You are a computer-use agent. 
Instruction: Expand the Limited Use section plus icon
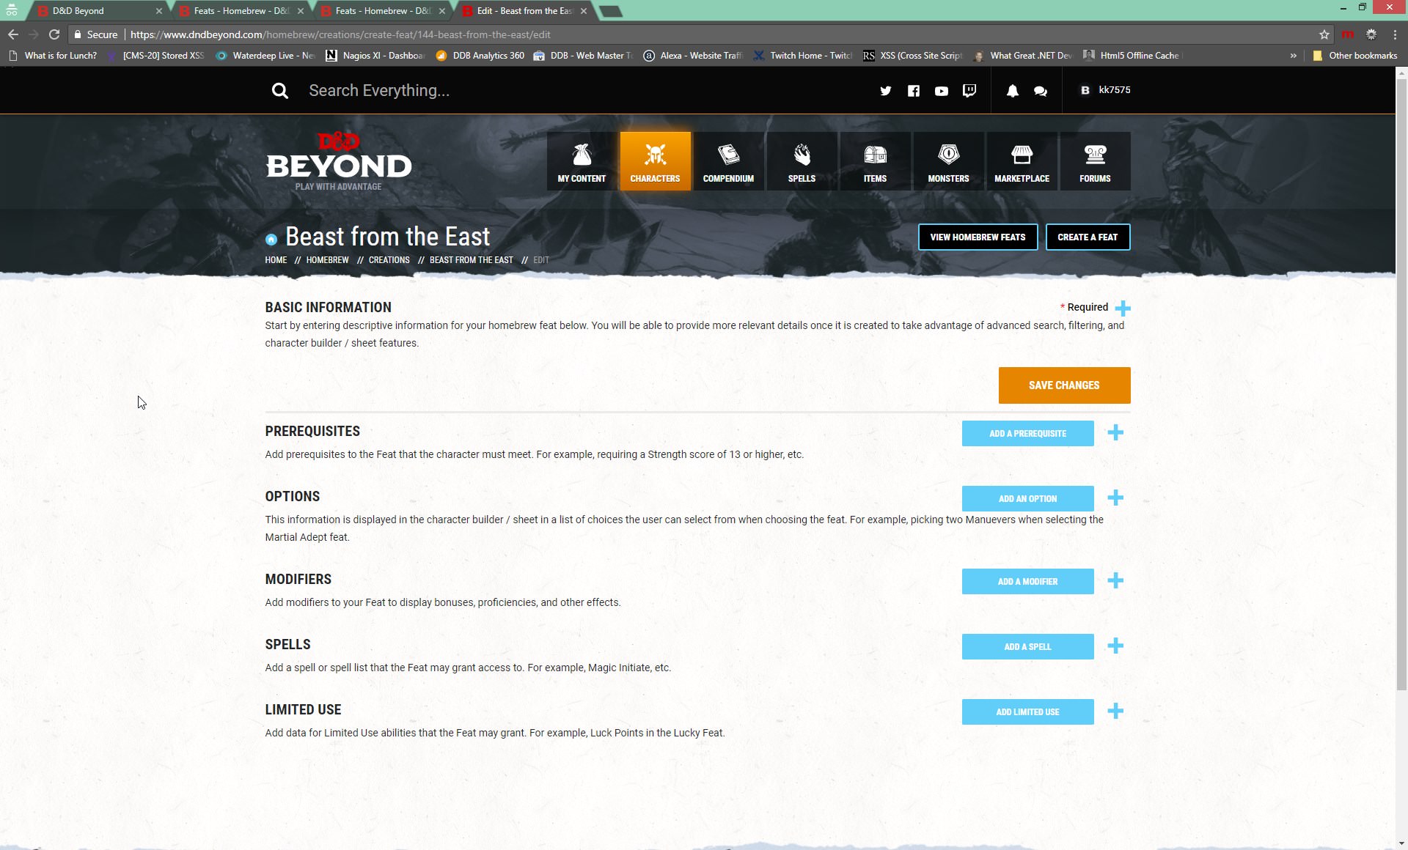[1115, 712]
